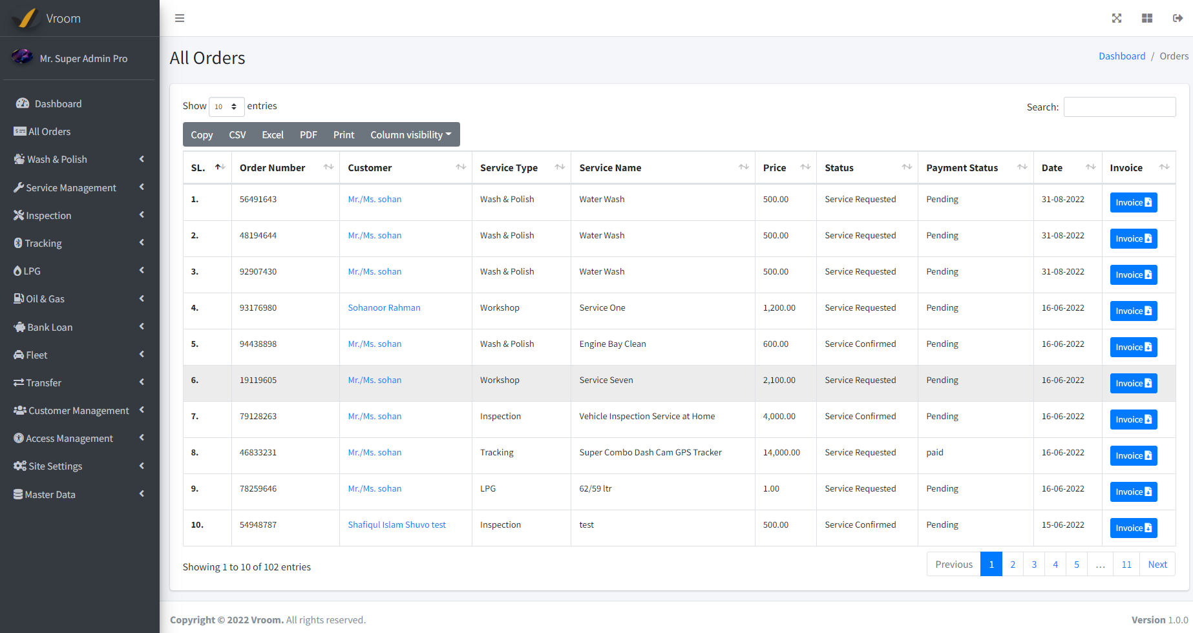Click the Fleet car icon
This screenshot has height=633, width=1193.
pyautogui.click(x=19, y=355)
